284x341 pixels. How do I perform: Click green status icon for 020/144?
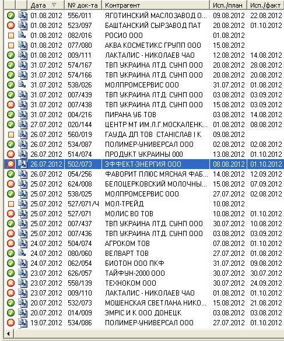click(x=10, y=125)
